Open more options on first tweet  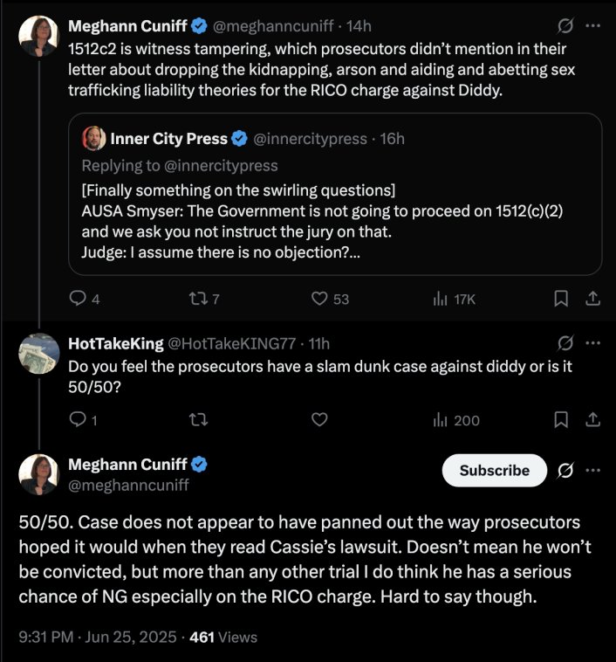click(593, 25)
